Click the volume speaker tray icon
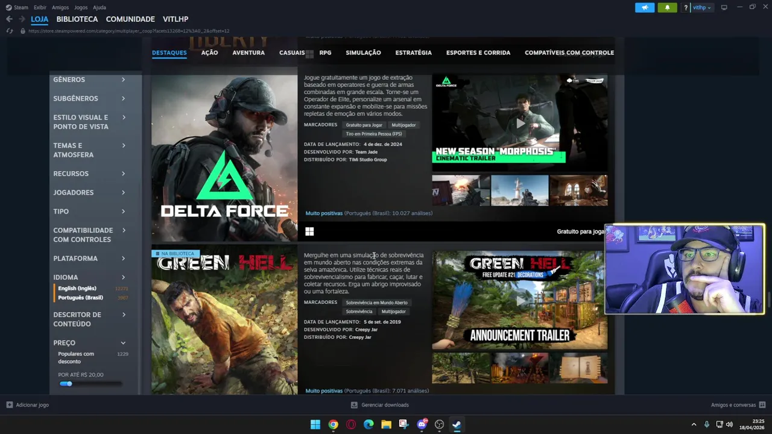The width and height of the screenshot is (772, 434). point(729,424)
